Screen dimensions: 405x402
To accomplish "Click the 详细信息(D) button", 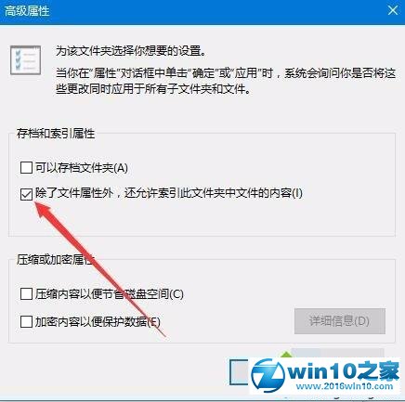I will [340, 321].
